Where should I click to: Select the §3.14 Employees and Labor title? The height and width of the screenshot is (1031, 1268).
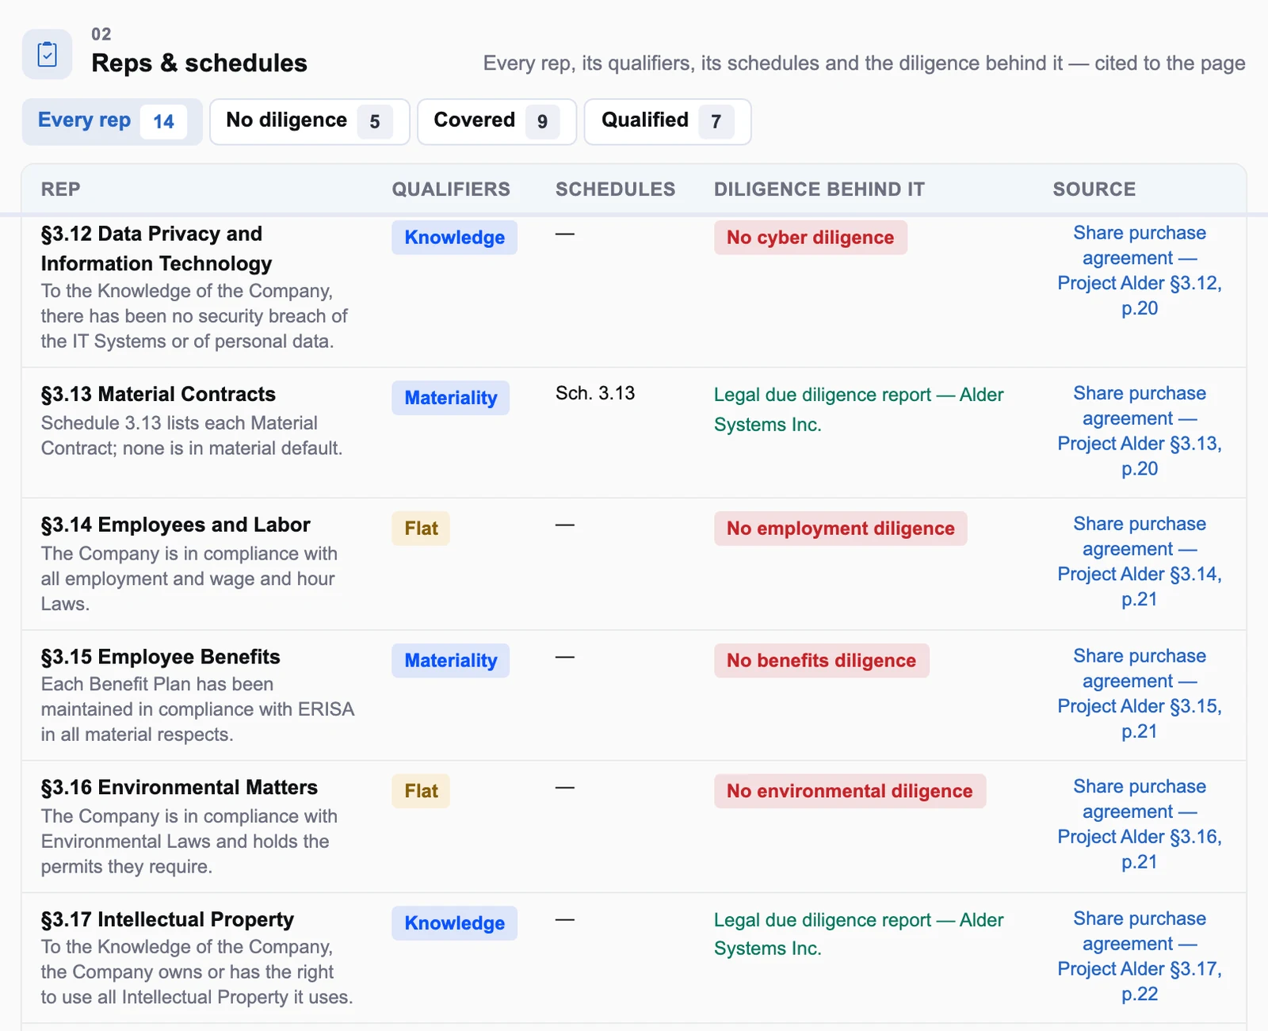[x=175, y=525]
